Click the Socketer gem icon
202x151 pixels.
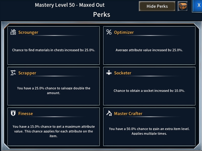pyautogui.click(x=109, y=73)
